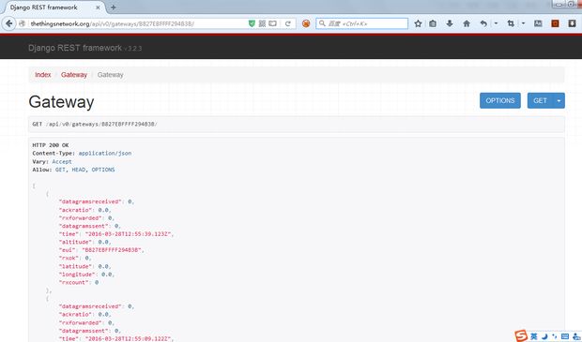The height and width of the screenshot is (342, 582).
Task: Click the grey Gateway breadcrumb item
Action: 110,74
